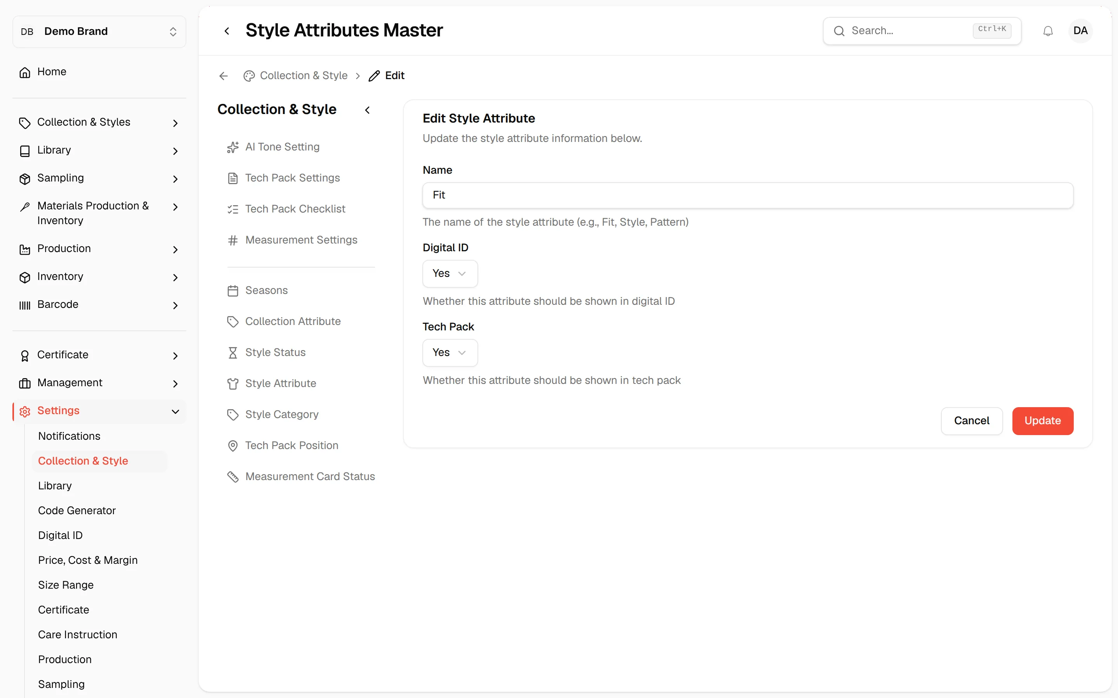Click the Update button

click(1043, 421)
